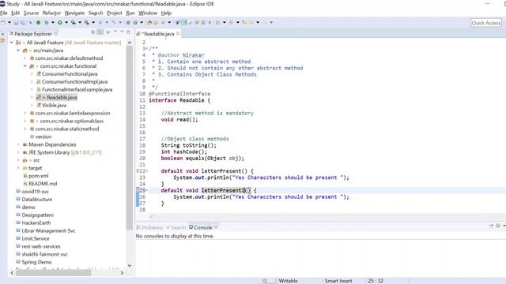Open the Refactor menu
Image resolution: width=506 pixels, height=284 pixels.
pos(51,13)
